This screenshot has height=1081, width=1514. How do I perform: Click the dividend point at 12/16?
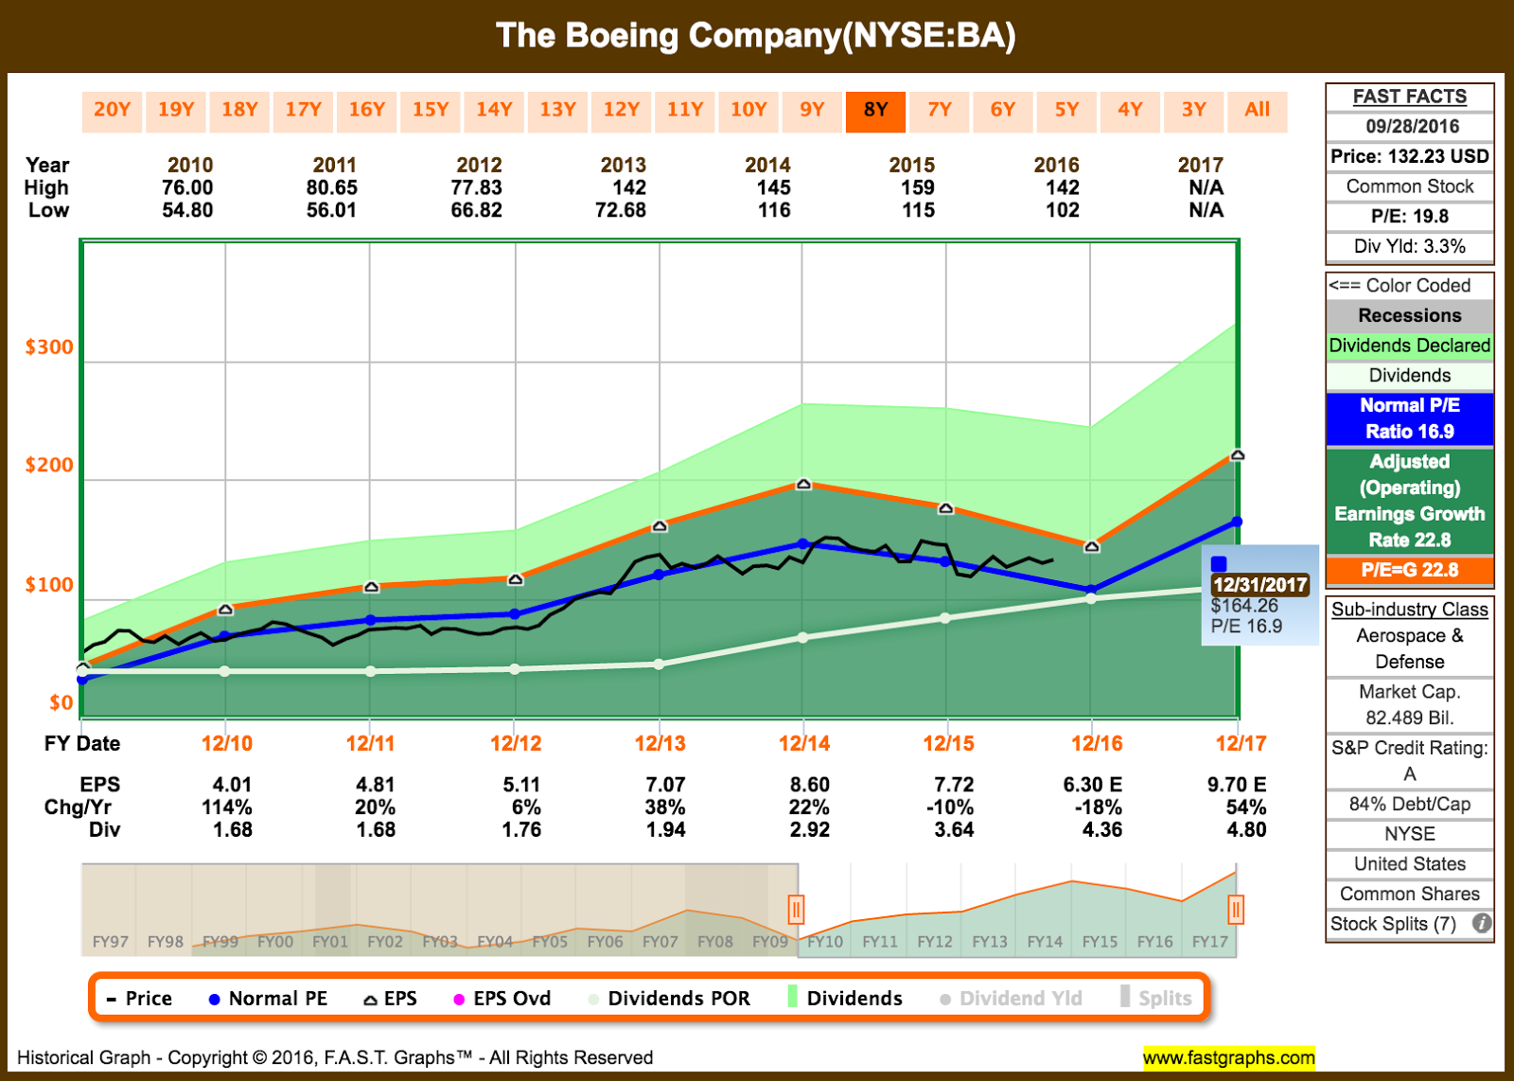click(1091, 598)
